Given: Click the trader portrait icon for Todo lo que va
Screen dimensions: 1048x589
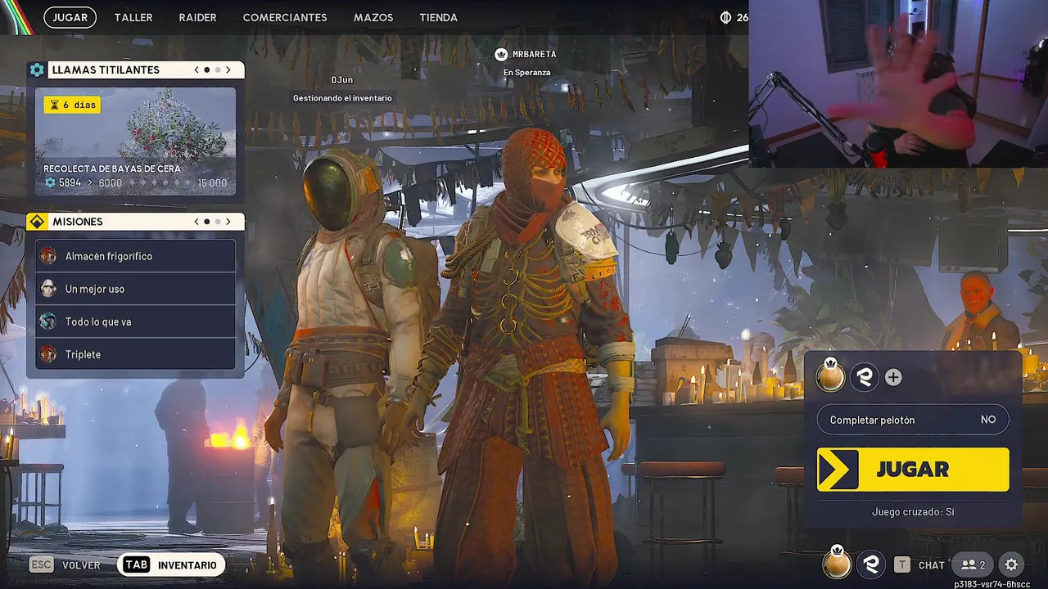Looking at the screenshot, I should 48,321.
